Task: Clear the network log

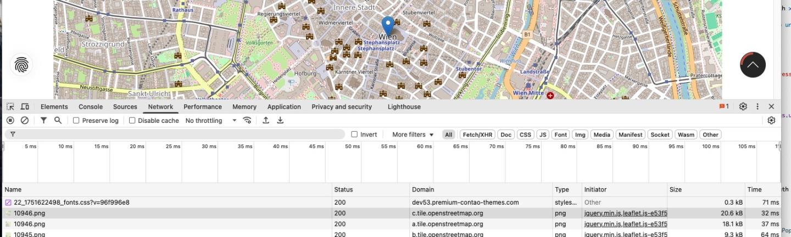Action: click(x=25, y=120)
